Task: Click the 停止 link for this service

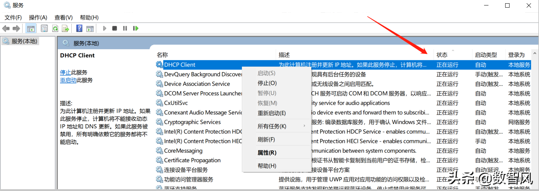Action: (x=65, y=72)
